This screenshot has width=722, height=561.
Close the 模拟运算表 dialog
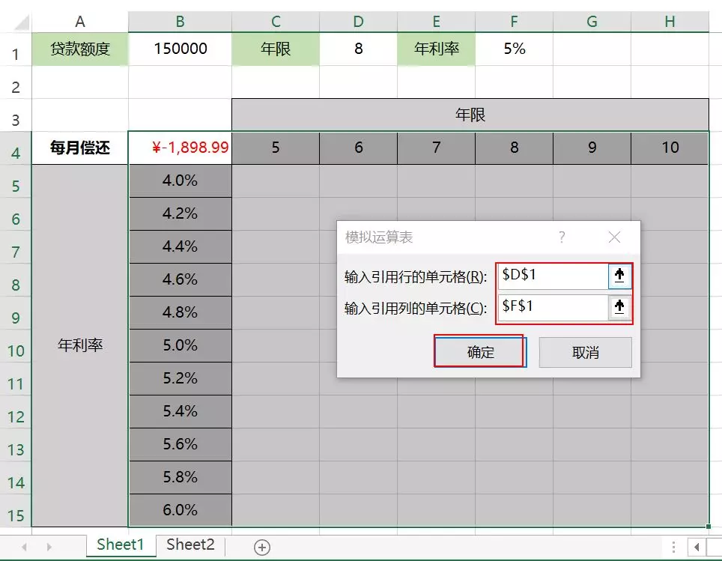614,237
